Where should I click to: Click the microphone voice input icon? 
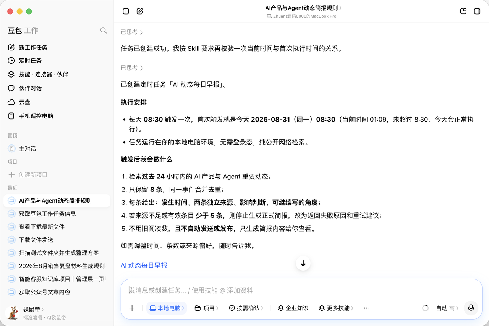tap(471, 308)
